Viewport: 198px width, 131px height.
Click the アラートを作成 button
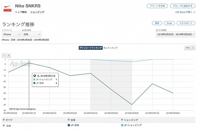coord(157,6)
